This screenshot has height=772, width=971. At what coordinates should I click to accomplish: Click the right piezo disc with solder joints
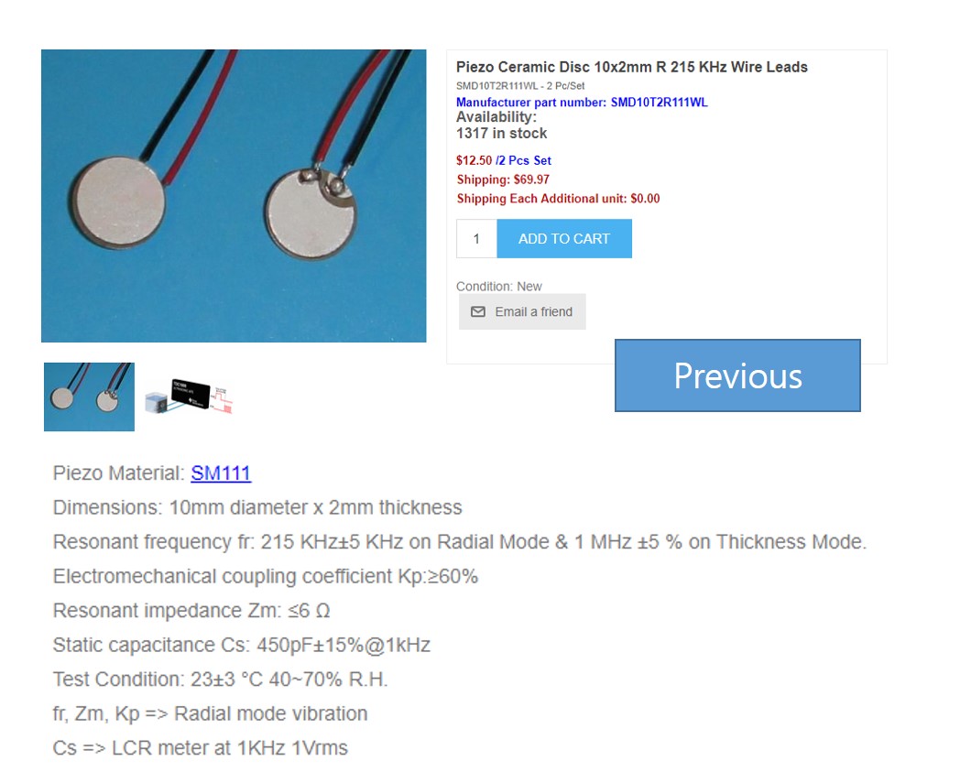click(x=311, y=213)
